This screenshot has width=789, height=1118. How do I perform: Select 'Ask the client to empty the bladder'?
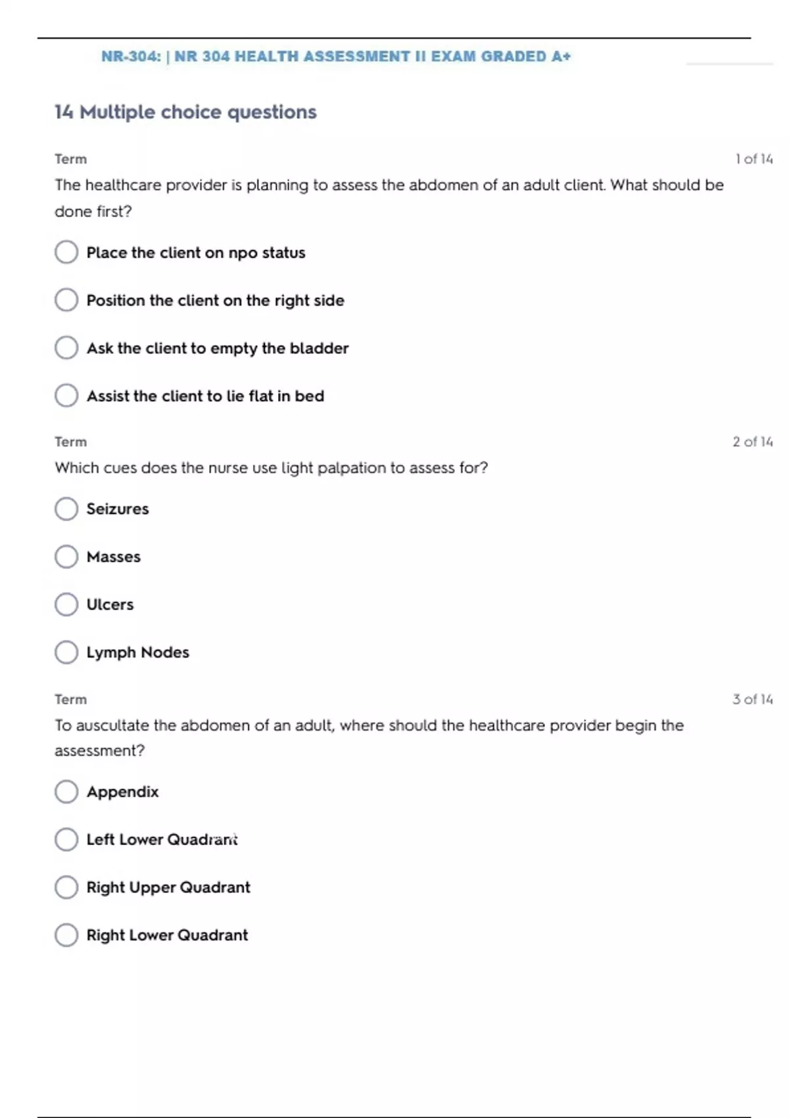tap(66, 348)
